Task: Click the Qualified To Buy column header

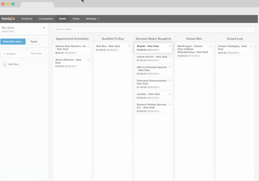Action: coord(113,39)
